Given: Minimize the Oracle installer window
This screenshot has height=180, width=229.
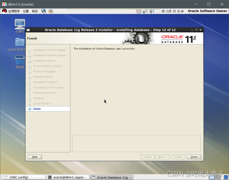Looking at the screenshot, I should coord(192,30).
